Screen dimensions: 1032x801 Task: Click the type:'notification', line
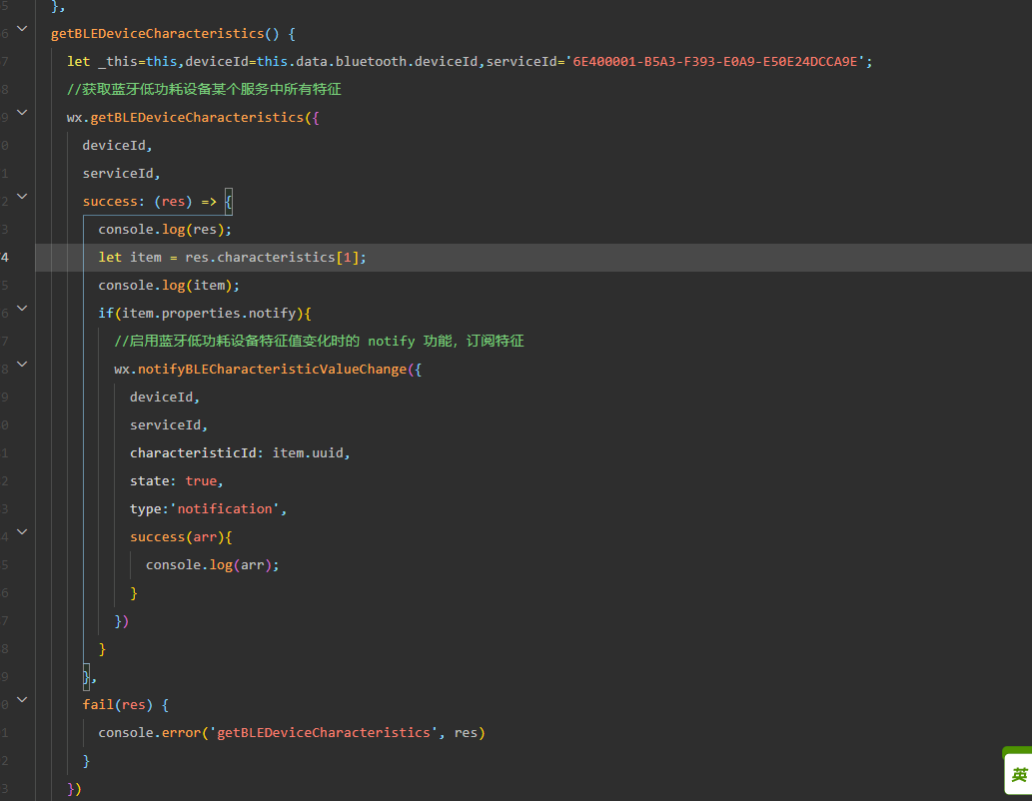coord(208,508)
